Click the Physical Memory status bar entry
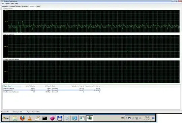182x123 pixels. click(33, 112)
